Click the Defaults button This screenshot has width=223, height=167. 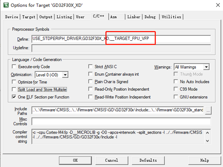tap(148, 160)
